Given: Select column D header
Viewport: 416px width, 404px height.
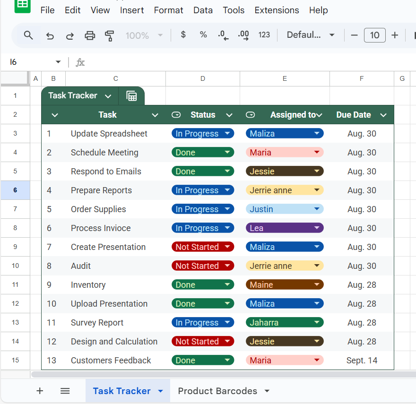Looking at the screenshot, I should (203, 78).
